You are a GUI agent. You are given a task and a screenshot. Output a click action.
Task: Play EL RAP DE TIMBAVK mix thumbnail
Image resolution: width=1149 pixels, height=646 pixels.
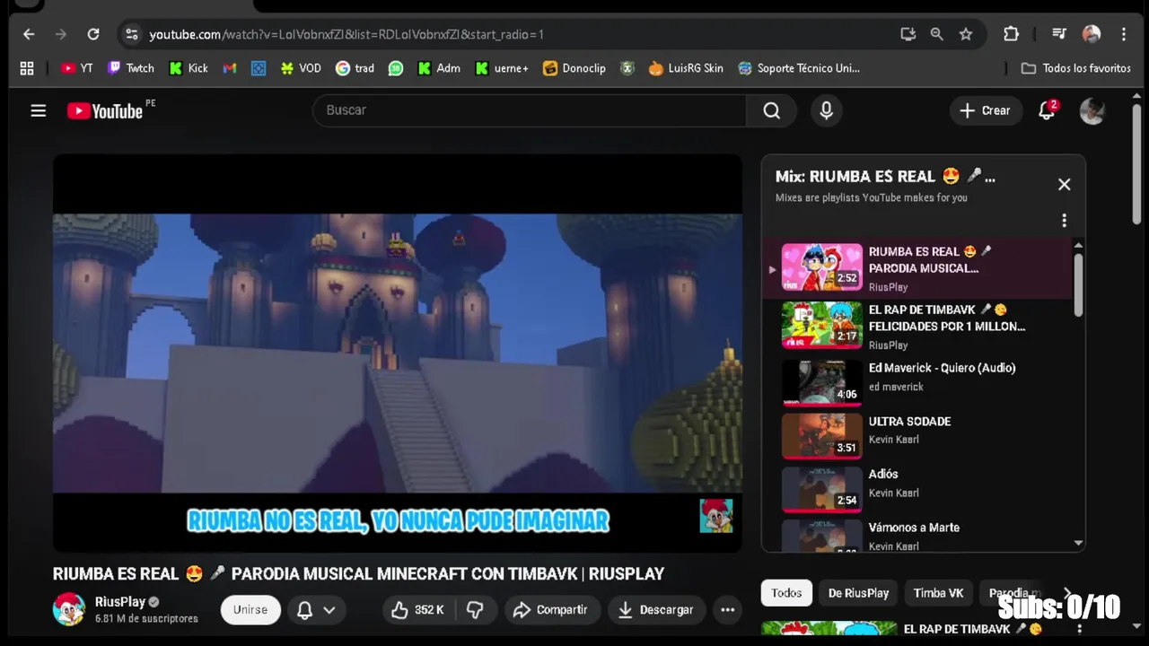point(821,325)
